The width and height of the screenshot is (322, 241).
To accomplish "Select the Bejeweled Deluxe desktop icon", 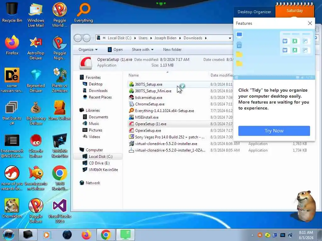I will [x=36, y=80].
